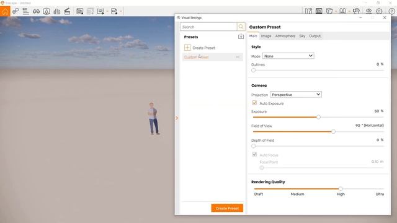
Task: Click the binoculars icon in left toolbar
Action: [x=36, y=11]
